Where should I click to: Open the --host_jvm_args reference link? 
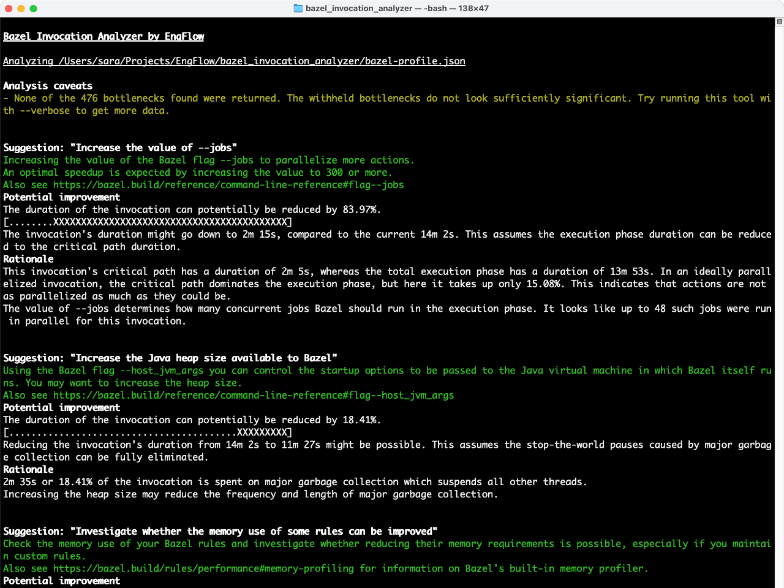[254, 395]
